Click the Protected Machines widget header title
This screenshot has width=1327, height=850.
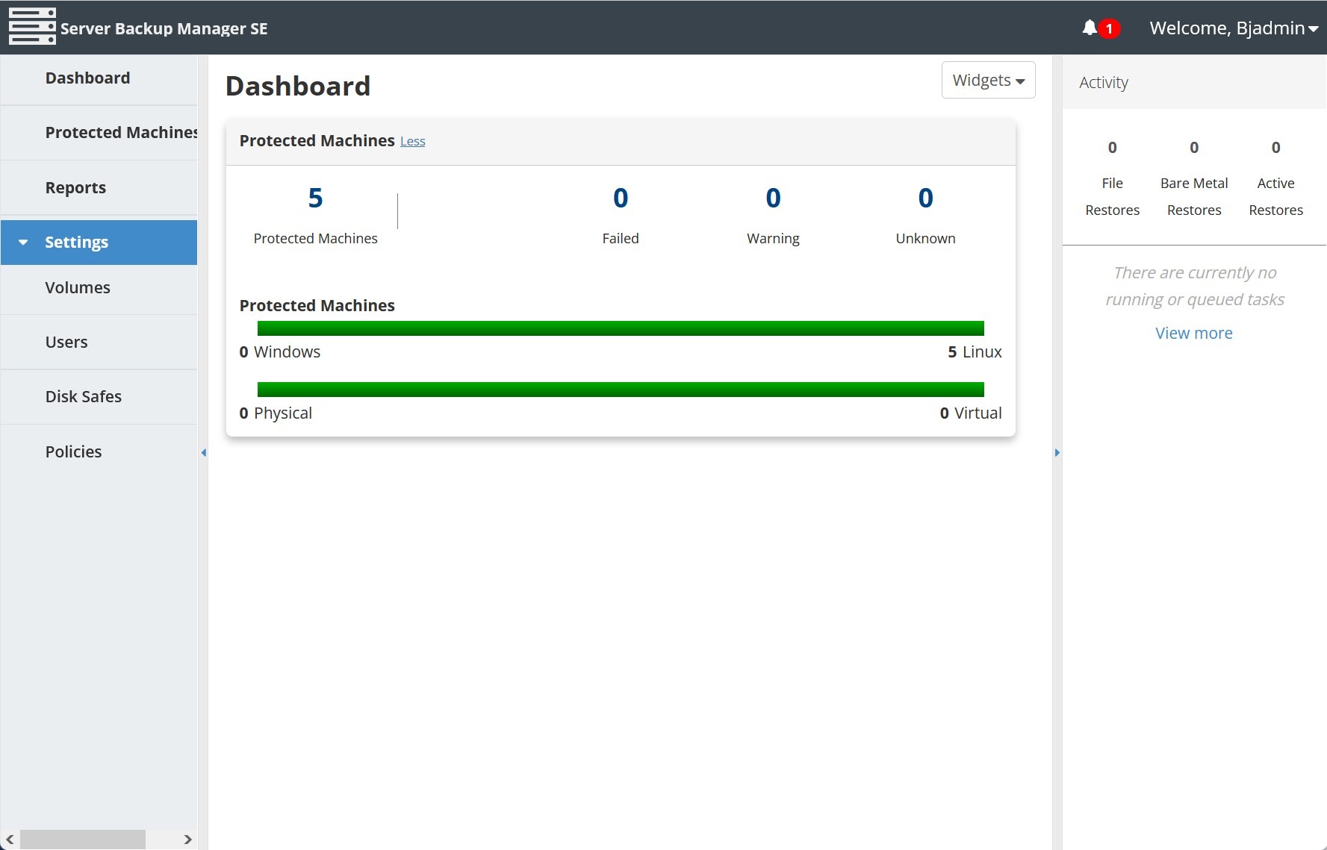(317, 140)
